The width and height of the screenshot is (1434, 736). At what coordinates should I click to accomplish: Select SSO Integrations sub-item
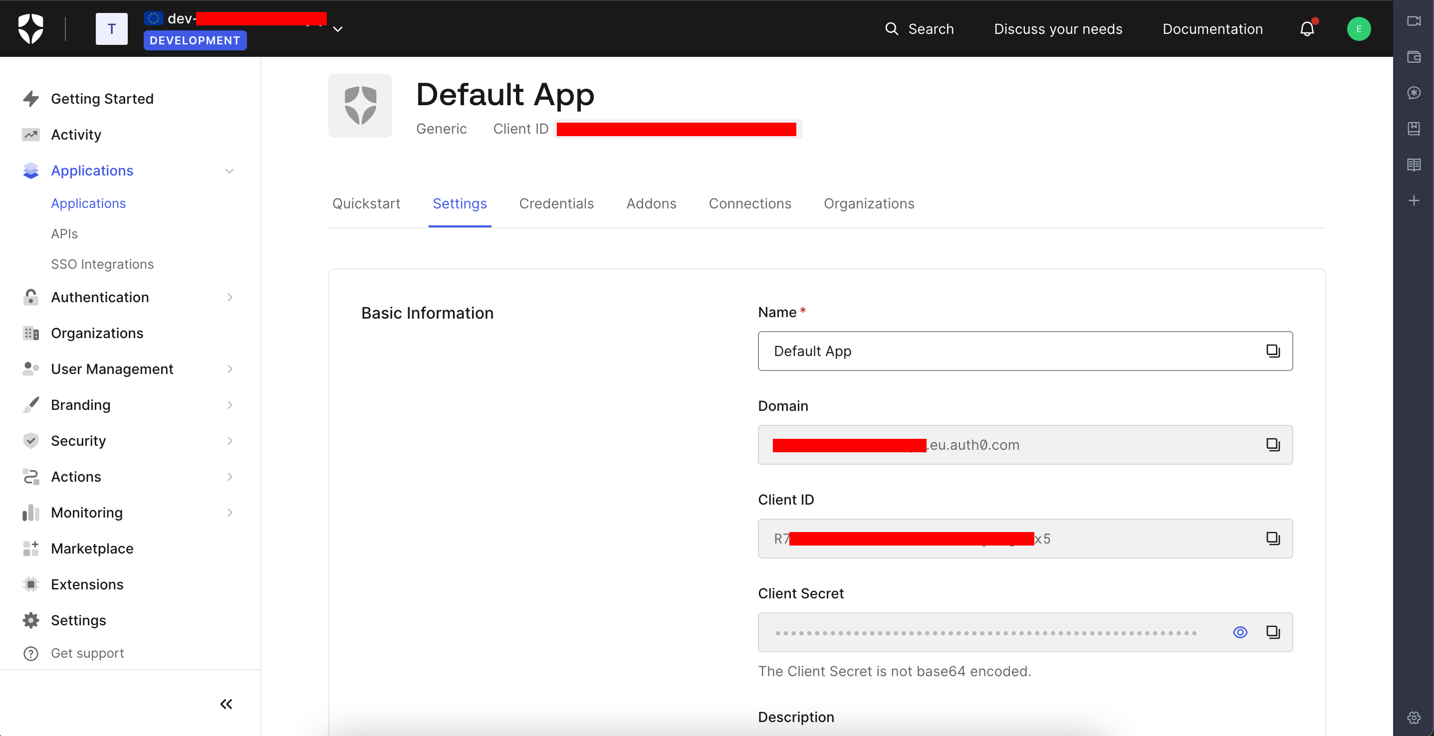(x=102, y=264)
